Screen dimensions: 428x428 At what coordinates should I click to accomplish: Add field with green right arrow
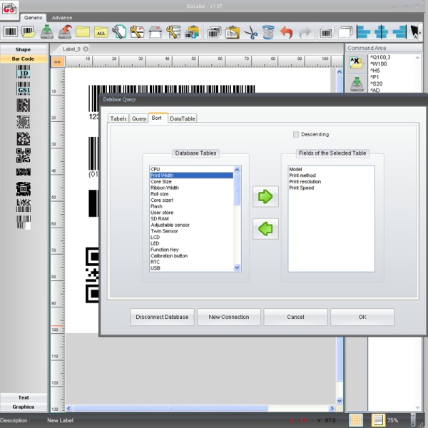(265, 197)
